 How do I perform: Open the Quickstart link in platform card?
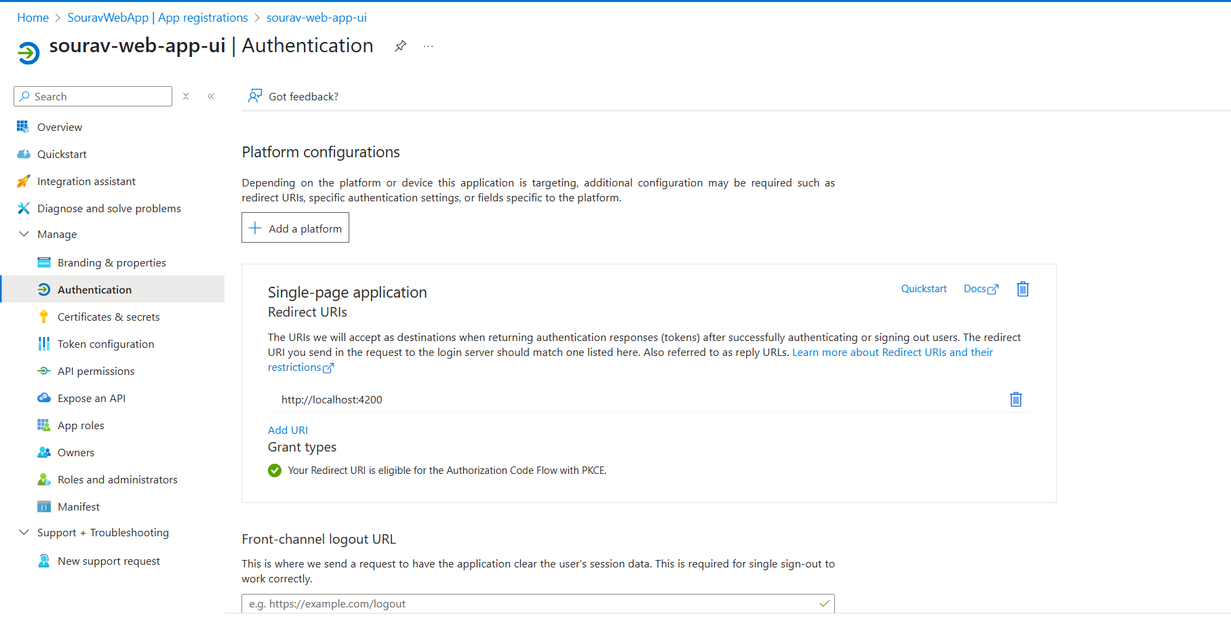coord(924,289)
